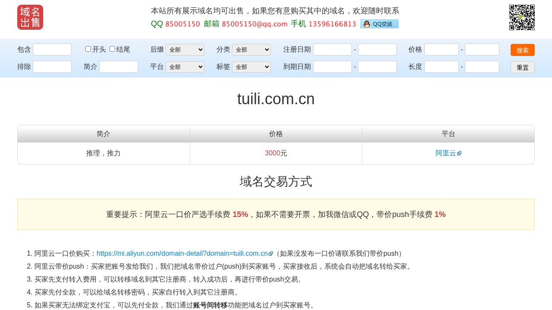Click the QR code in the top corner
The height and width of the screenshot is (310, 552).
[x=521, y=17]
